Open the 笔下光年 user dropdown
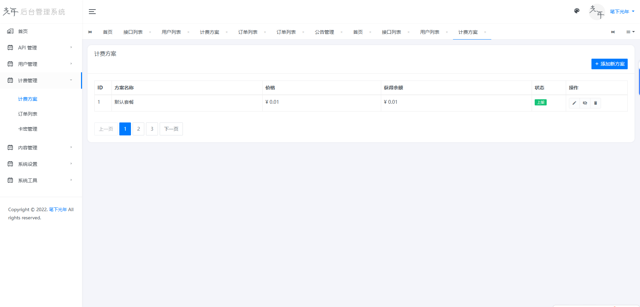Screen dimensions: 640x307 (622, 12)
